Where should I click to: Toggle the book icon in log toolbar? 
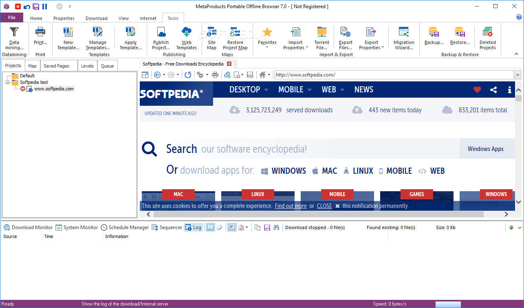[x=210, y=227]
